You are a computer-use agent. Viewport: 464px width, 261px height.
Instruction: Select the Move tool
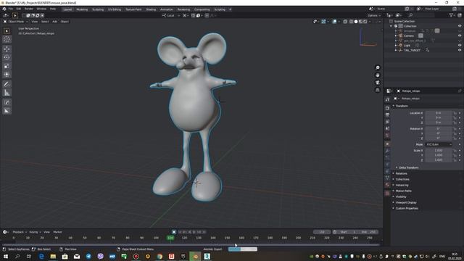coord(7,49)
